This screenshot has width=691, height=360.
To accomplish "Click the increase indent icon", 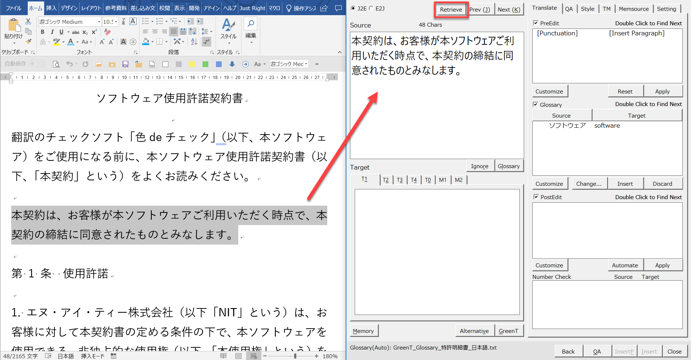I will pos(200,22).
